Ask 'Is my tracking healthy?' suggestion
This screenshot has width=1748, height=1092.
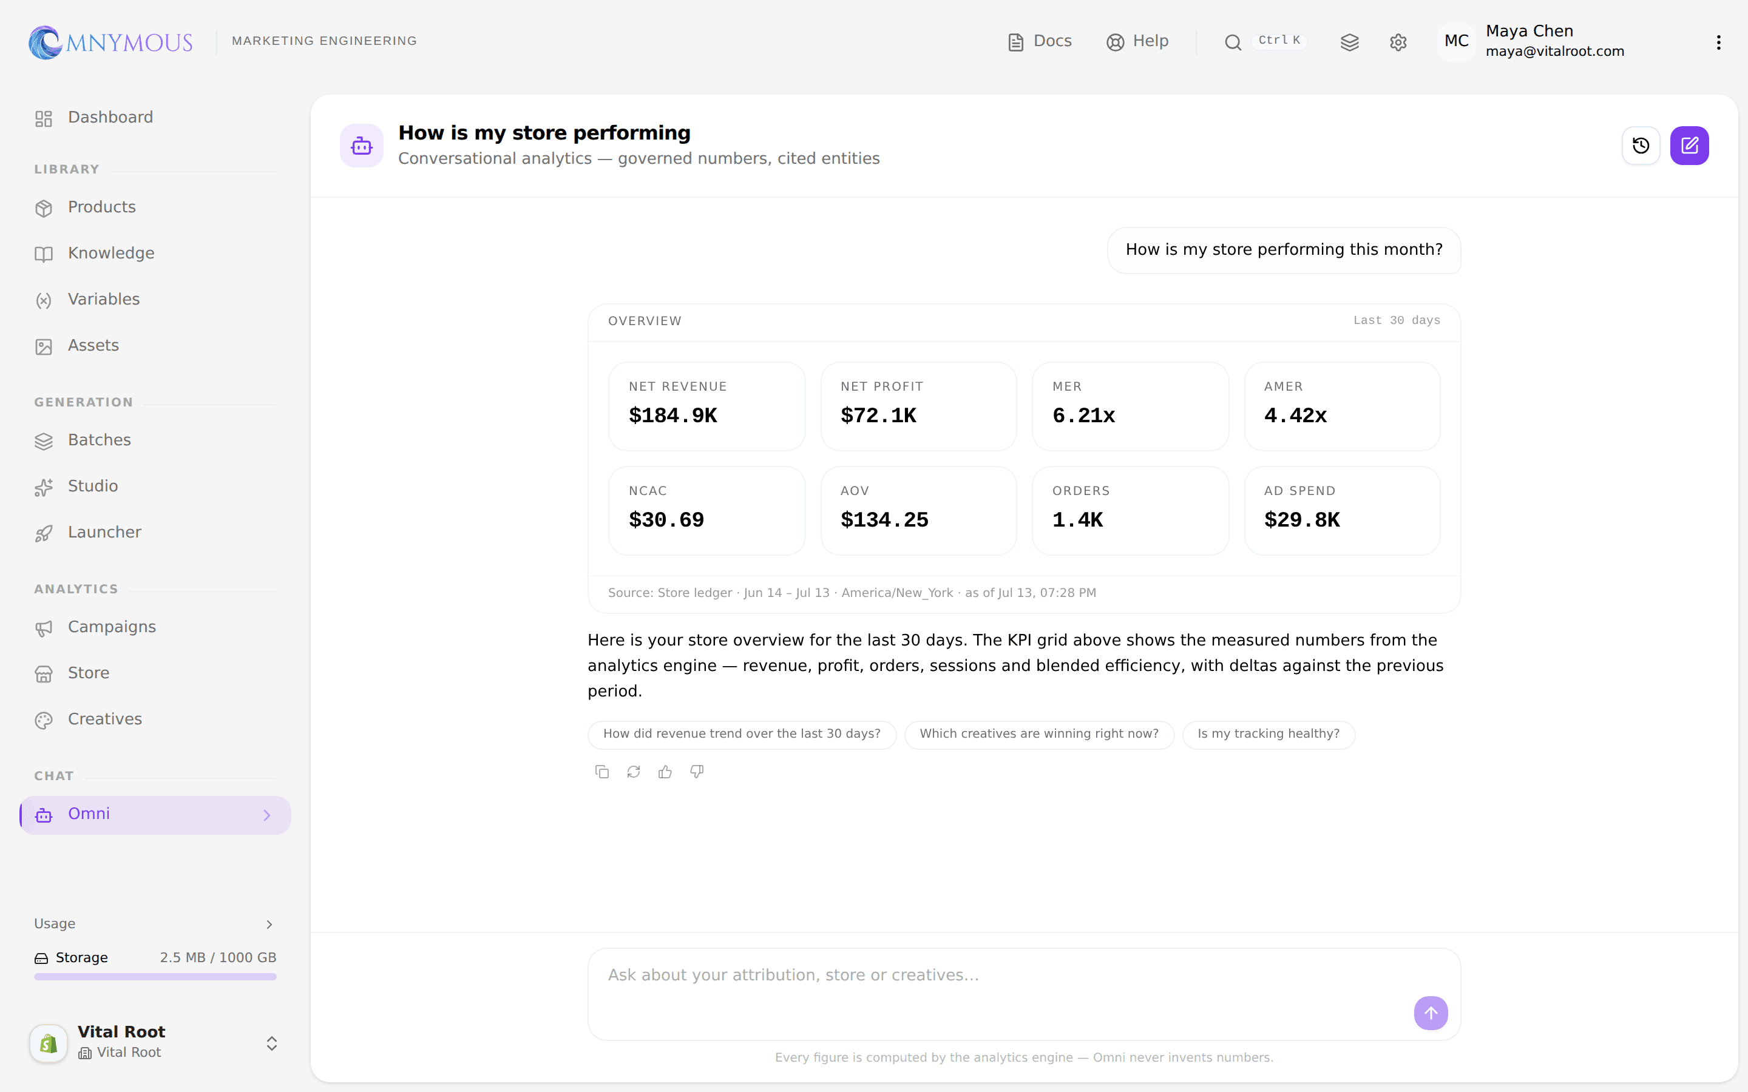[1269, 735]
